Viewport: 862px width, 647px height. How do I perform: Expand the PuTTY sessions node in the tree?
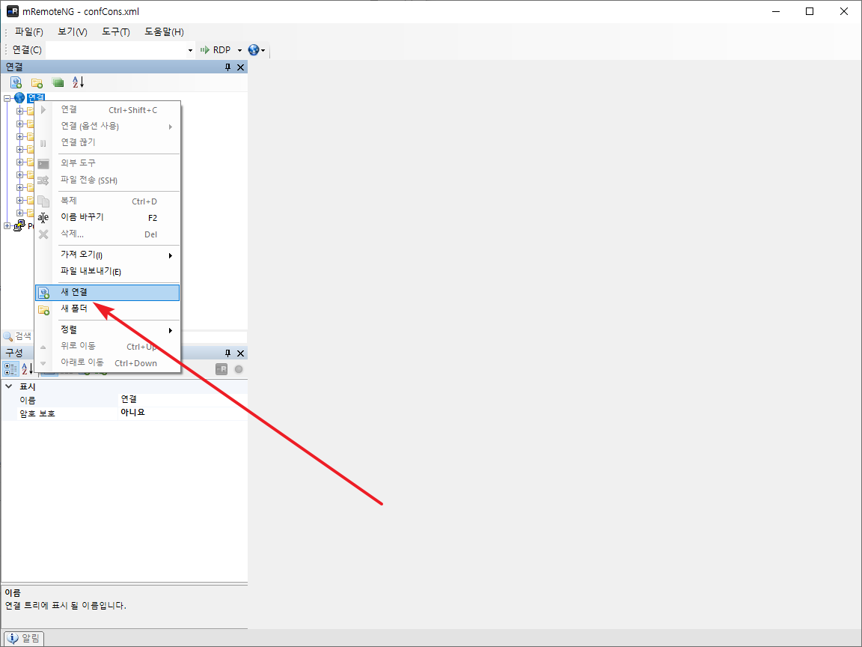point(7,225)
